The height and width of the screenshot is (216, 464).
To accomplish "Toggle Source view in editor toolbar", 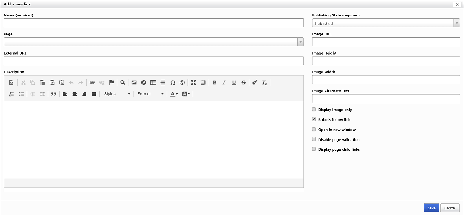I will tap(11, 82).
